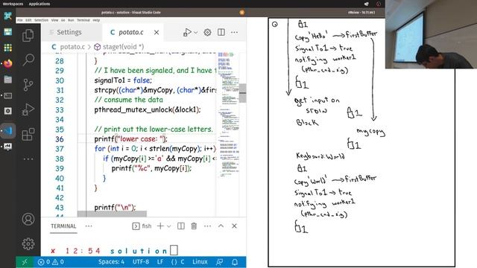
Task: Expand the Run or Debug dropdown arrow
Action: (195, 32)
